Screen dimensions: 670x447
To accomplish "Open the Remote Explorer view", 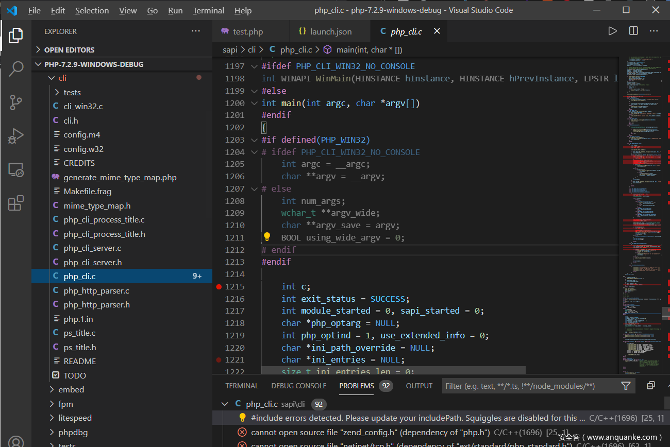I will (x=16, y=170).
